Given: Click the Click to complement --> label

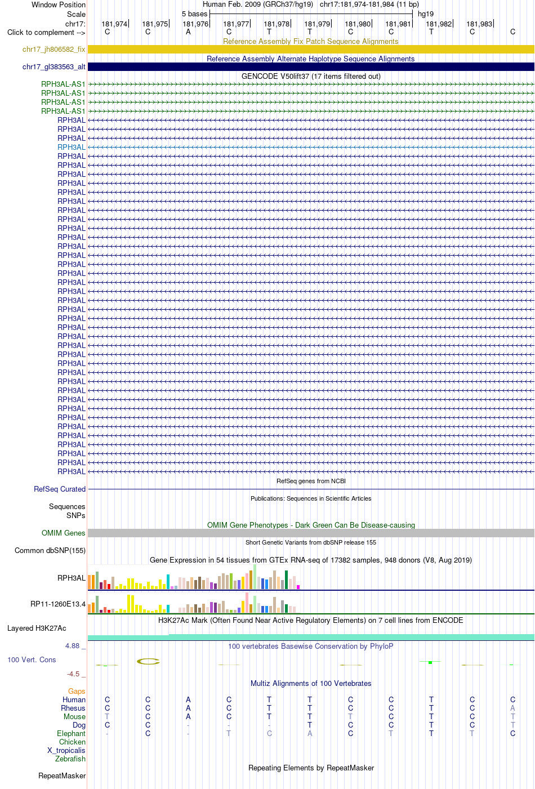Looking at the screenshot, I should [x=46, y=33].
